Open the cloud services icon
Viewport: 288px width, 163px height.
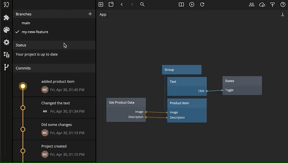[x=262, y=4]
